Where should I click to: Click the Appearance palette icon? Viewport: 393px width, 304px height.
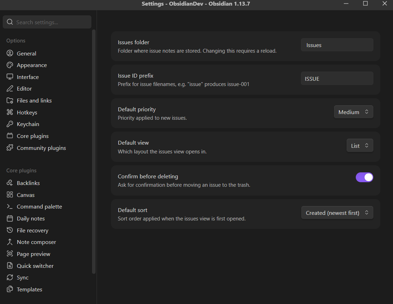tap(10, 65)
